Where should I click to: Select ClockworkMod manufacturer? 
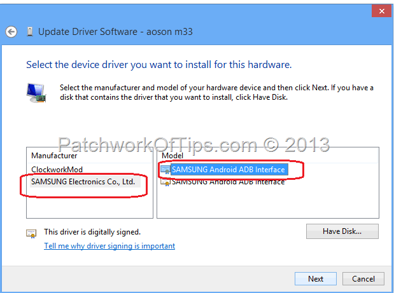tap(57, 170)
